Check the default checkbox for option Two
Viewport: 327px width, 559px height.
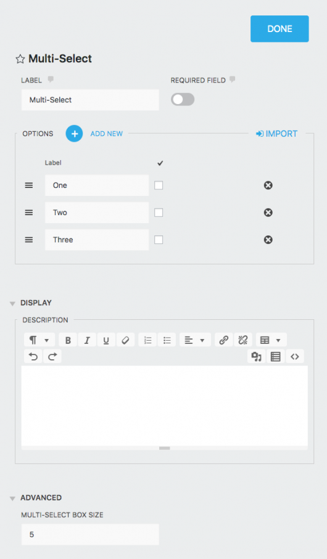159,213
